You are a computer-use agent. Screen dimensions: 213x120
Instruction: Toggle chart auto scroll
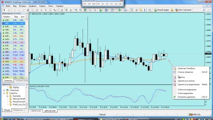91,10
